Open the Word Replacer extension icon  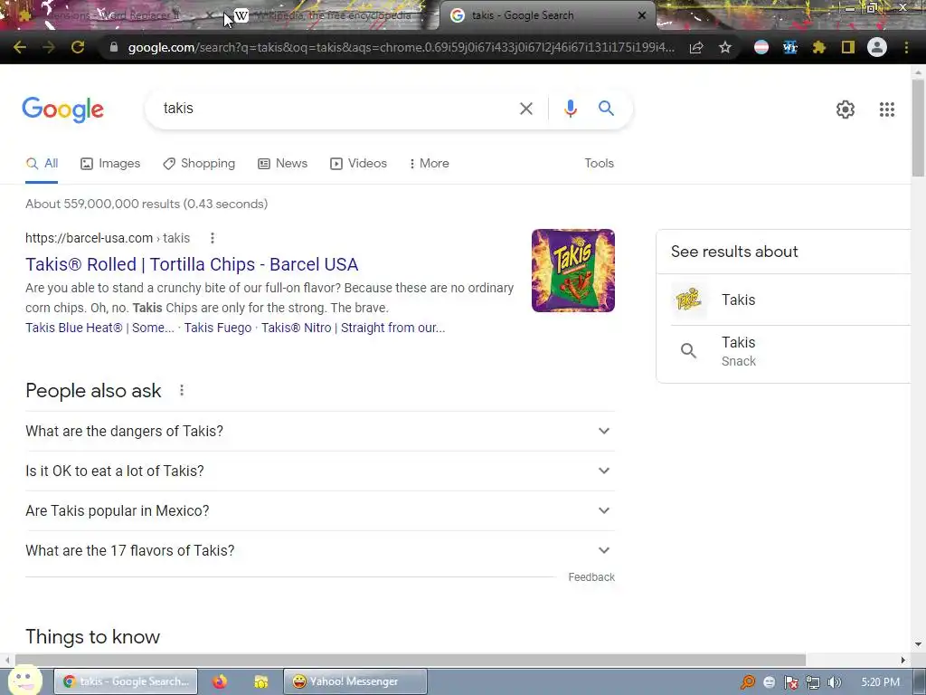(790, 47)
